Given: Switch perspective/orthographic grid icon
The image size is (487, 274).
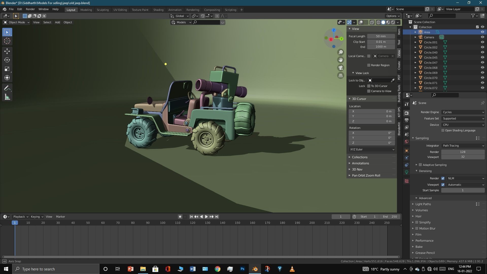Looking at the screenshot, I should tap(341, 75).
